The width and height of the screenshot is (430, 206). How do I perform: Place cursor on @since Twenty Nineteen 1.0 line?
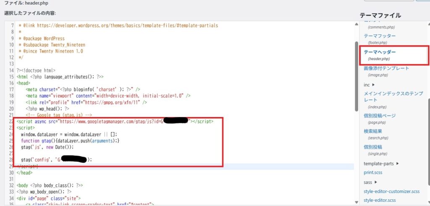51,51
